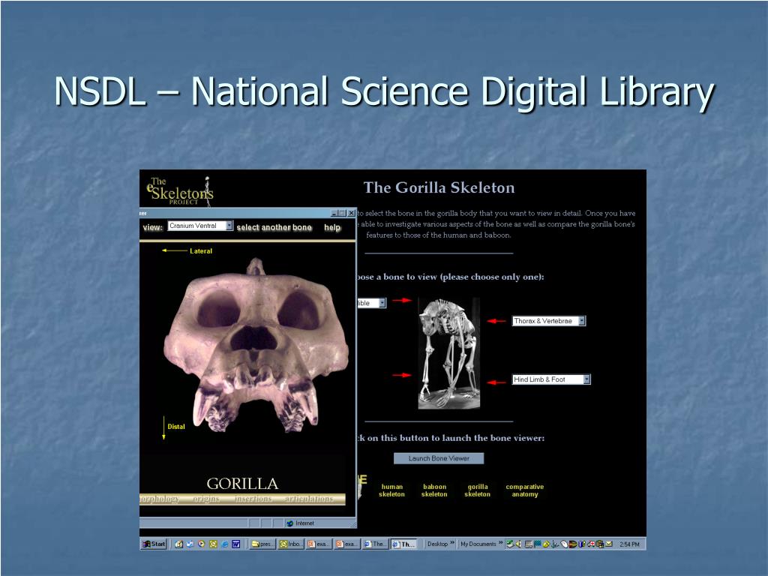Click the gorilla cranium image in viewer
This screenshot has width=768, height=576.
tap(256, 345)
